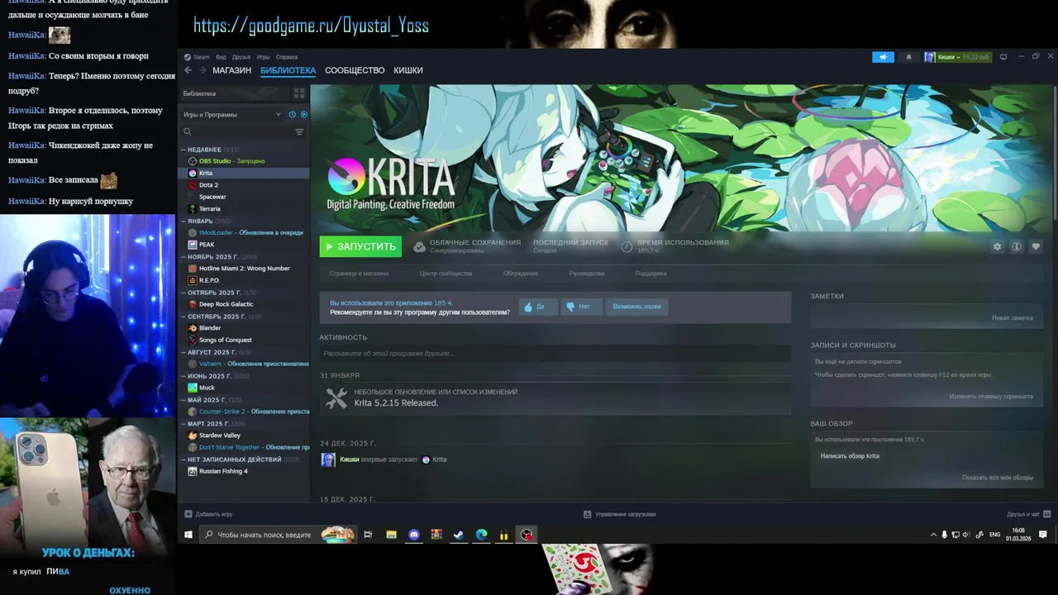This screenshot has height=595, width=1058.
Task: Open Управление загрузками downloads manager
Action: click(x=620, y=514)
